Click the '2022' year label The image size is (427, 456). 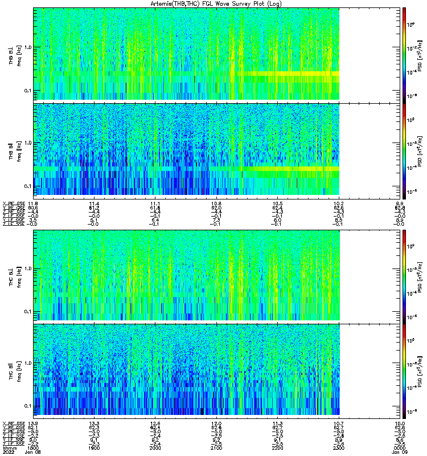click(8, 452)
